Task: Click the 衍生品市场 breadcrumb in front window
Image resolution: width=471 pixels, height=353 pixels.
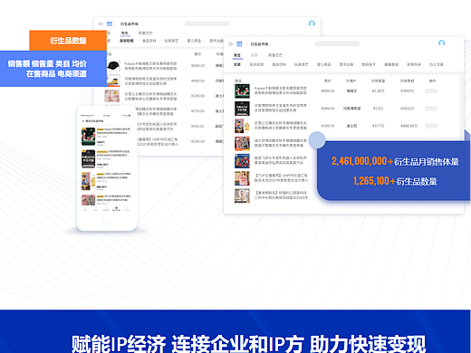Action: click(x=259, y=44)
